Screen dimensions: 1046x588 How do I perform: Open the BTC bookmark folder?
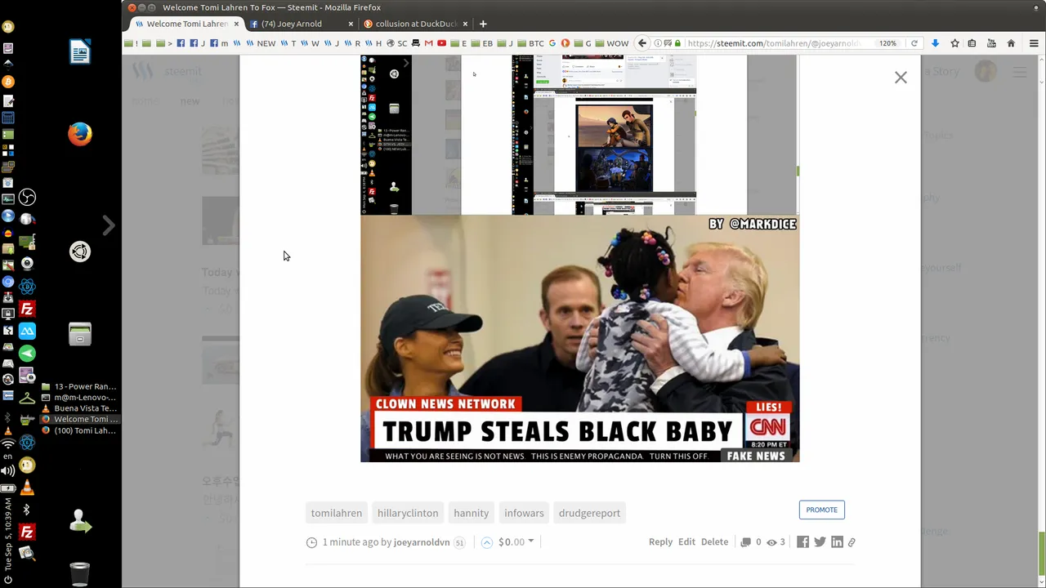pyautogui.click(x=530, y=43)
